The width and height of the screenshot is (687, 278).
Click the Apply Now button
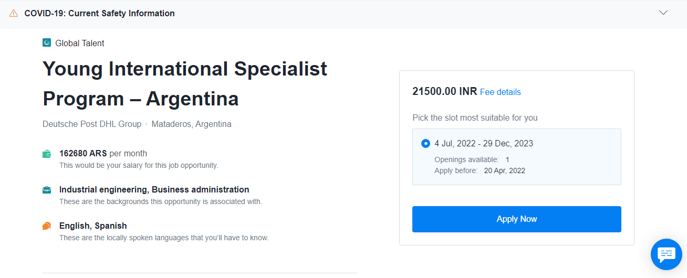click(517, 219)
